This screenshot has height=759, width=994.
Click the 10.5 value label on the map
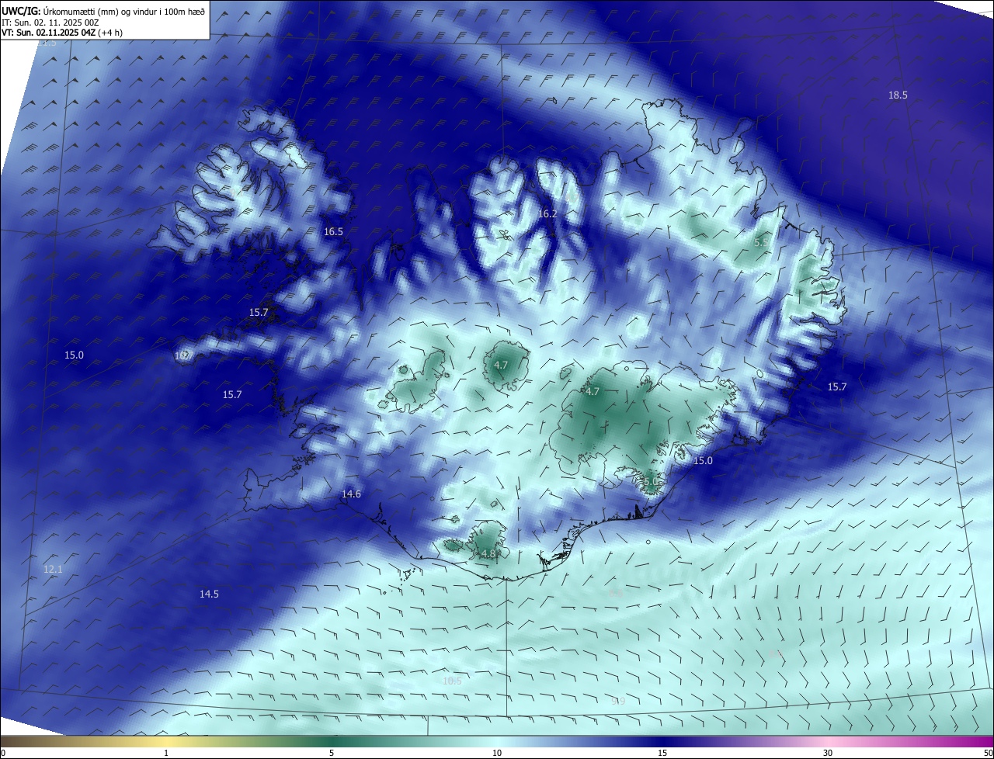452,681
